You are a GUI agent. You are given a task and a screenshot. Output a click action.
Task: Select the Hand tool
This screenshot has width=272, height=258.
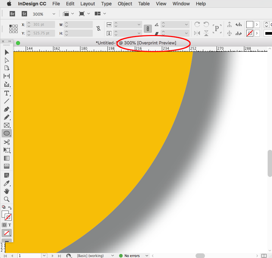click(x=7, y=191)
